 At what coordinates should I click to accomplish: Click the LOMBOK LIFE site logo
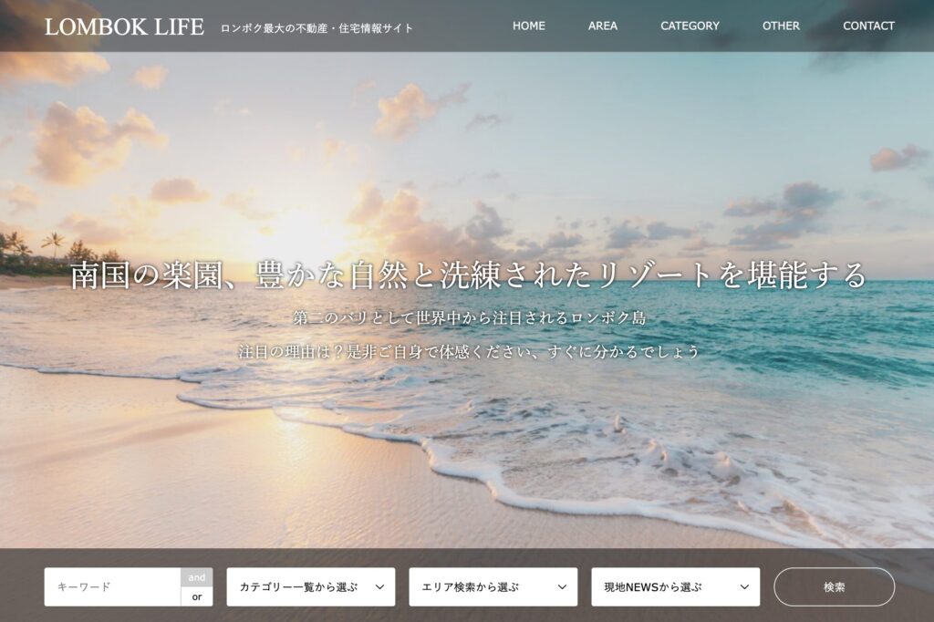coord(124,26)
